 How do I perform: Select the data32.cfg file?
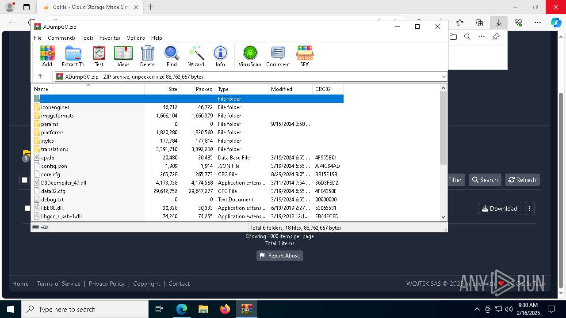[x=53, y=191]
